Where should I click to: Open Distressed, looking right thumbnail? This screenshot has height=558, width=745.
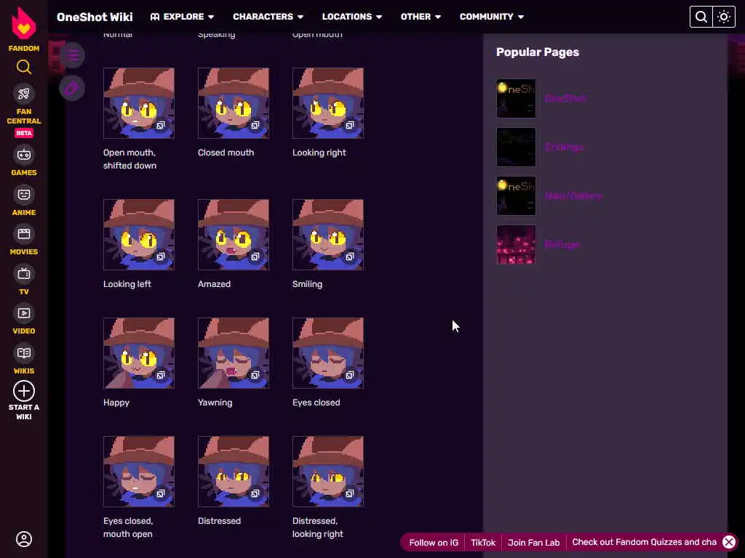328,472
